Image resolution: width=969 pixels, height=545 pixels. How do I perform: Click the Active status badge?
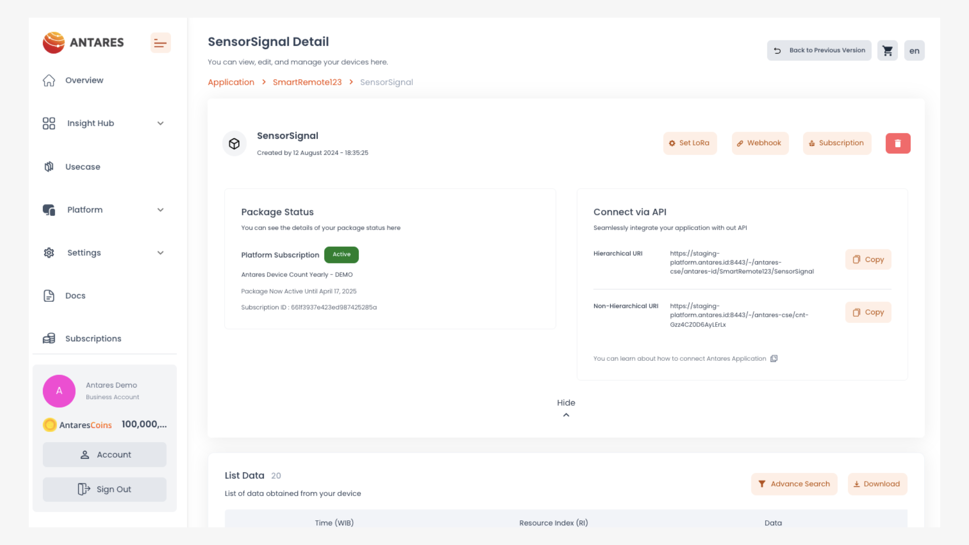click(342, 255)
